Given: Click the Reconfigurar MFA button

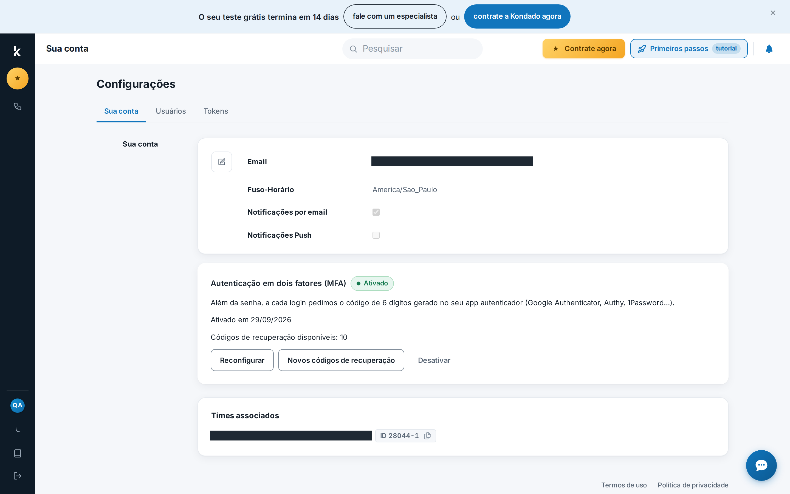Looking at the screenshot, I should (242, 360).
